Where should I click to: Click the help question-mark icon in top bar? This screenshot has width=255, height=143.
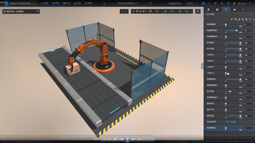(234, 3)
